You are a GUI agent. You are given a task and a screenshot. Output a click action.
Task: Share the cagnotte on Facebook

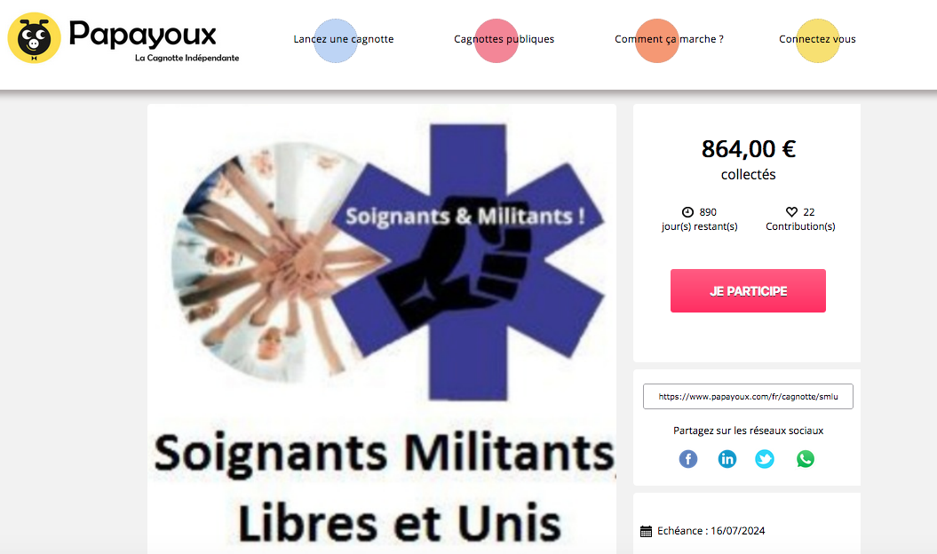[x=687, y=459]
